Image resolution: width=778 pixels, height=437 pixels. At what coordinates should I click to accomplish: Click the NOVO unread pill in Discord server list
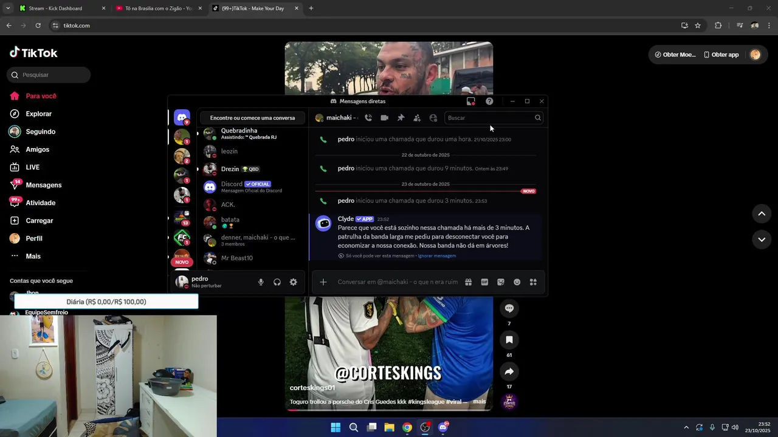point(182,262)
